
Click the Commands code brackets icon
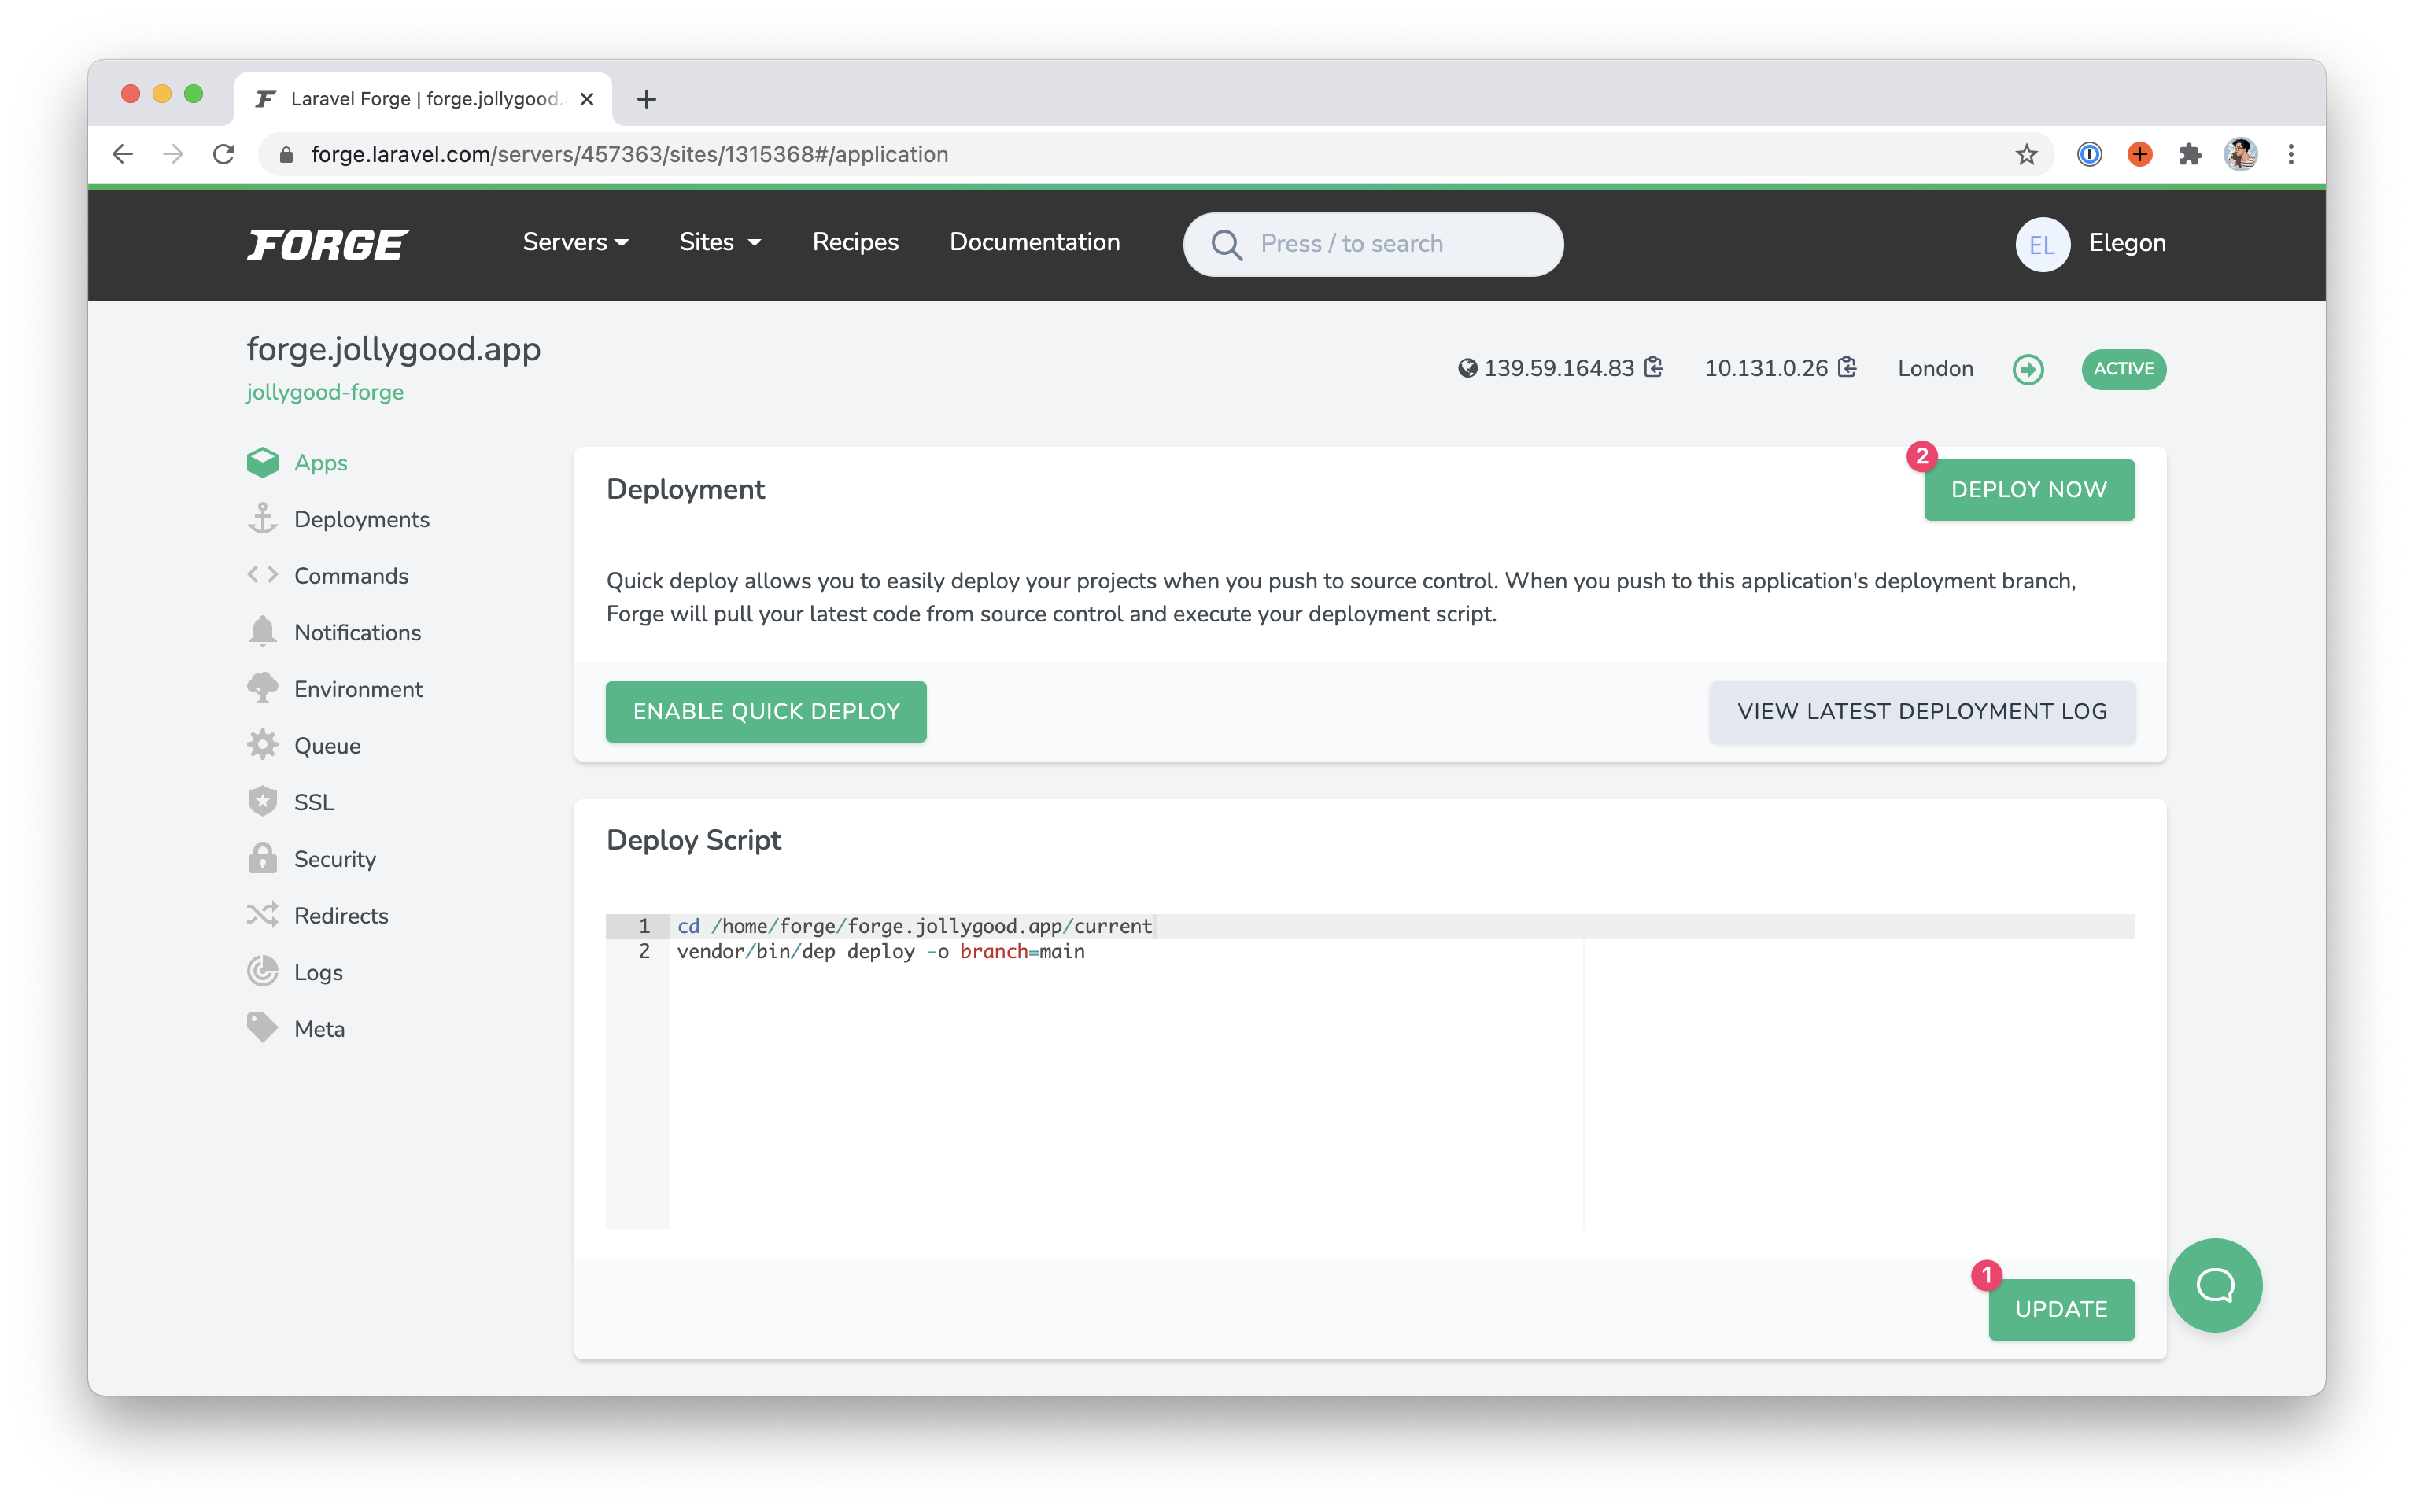pyautogui.click(x=262, y=575)
